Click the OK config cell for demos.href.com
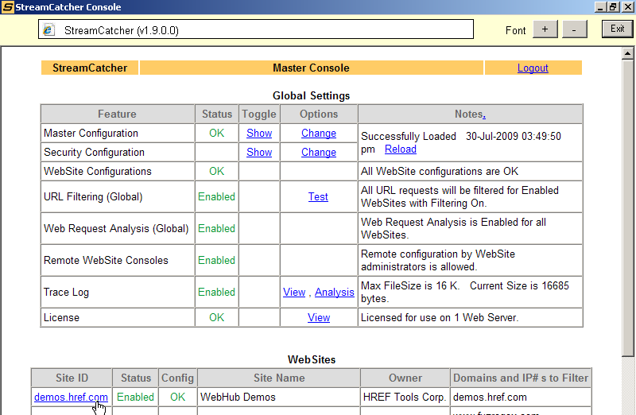Viewport: 636px width, 415px height. coord(177,398)
